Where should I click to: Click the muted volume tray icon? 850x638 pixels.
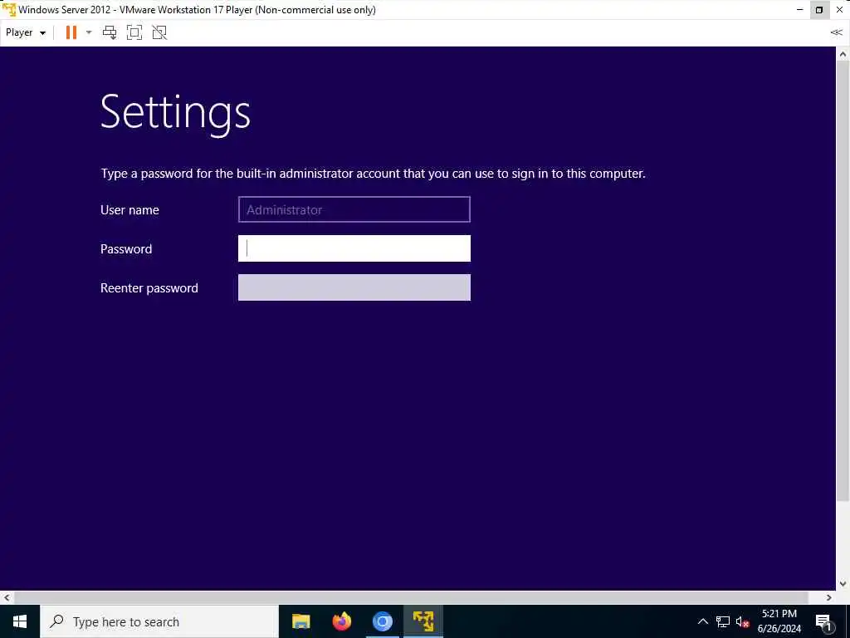pos(742,621)
